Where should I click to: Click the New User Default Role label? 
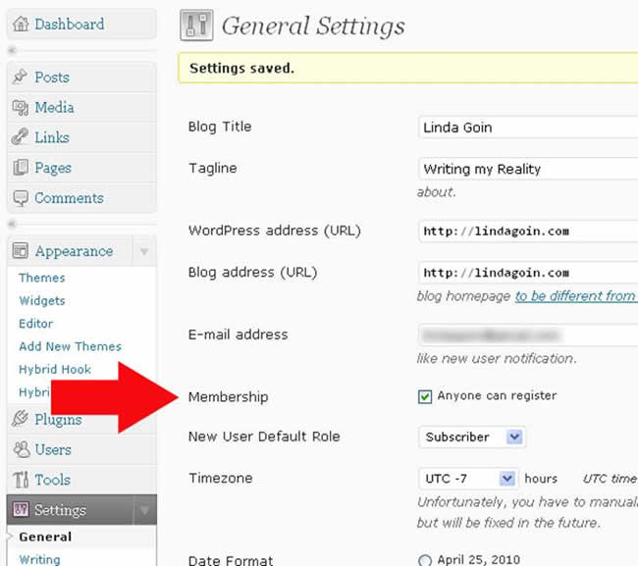tap(264, 437)
